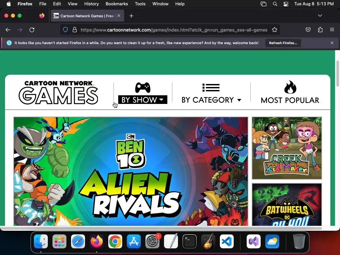Click the list icon above By Category
340x255 pixels.
[x=211, y=88]
